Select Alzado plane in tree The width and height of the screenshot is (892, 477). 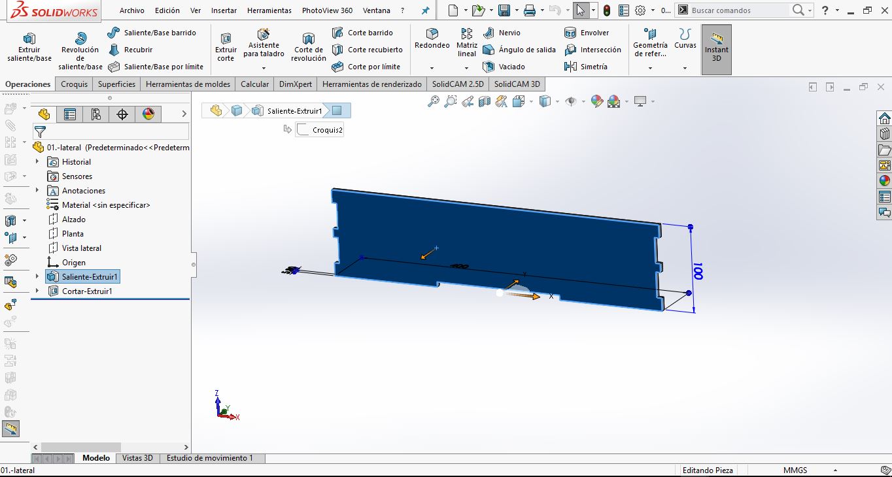click(67, 219)
